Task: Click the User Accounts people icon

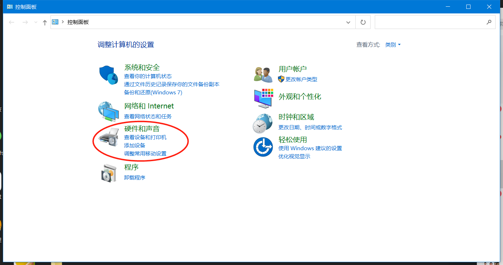Action: (x=263, y=75)
